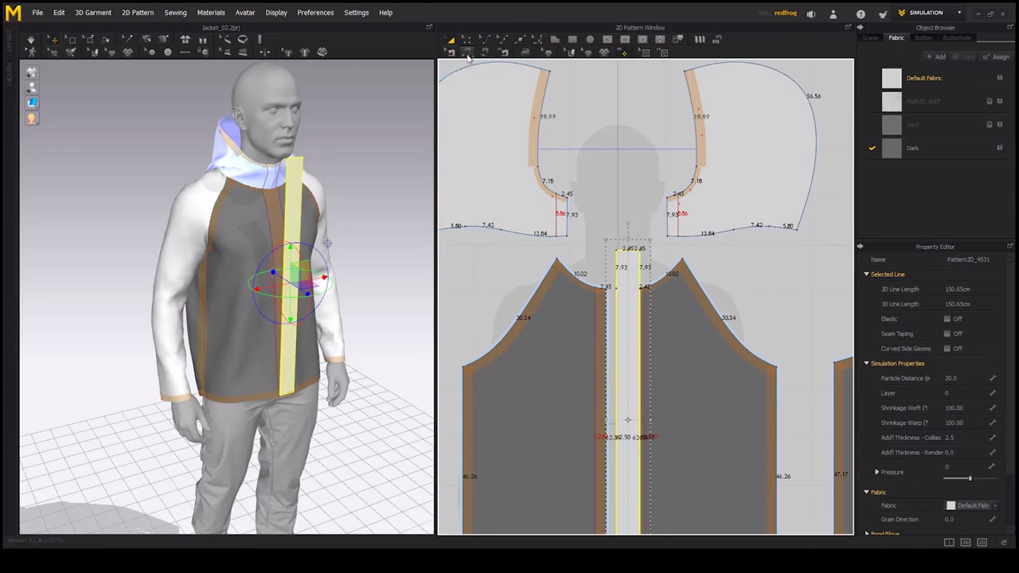Activate the Segment Sewing tool

click(x=467, y=52)
